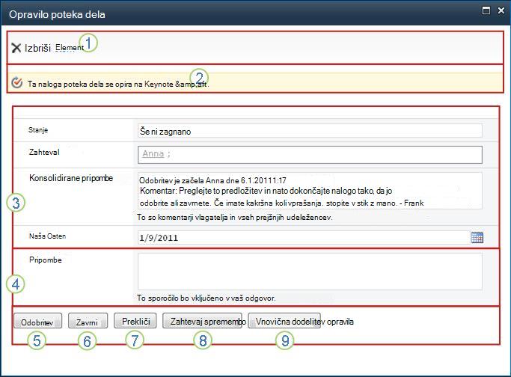Click the 'Opravilo poteka dela' title text

[x=57, y=15]
